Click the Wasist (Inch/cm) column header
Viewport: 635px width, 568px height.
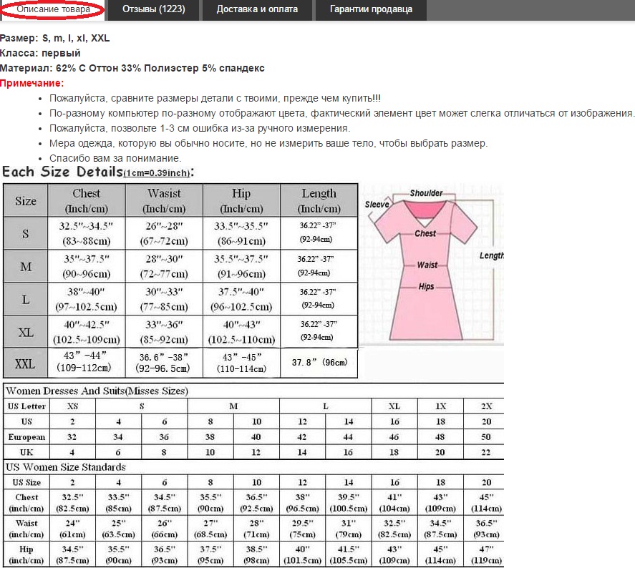pyautogui.click(x=164, y=201)
